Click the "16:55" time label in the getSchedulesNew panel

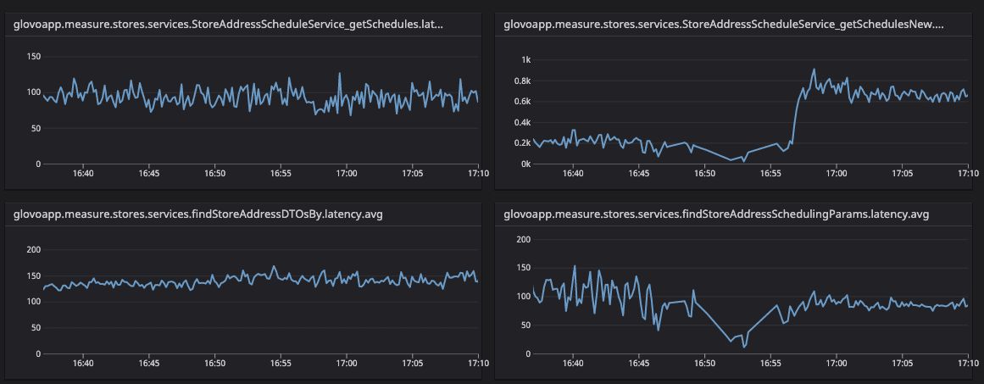coord(770,173)
